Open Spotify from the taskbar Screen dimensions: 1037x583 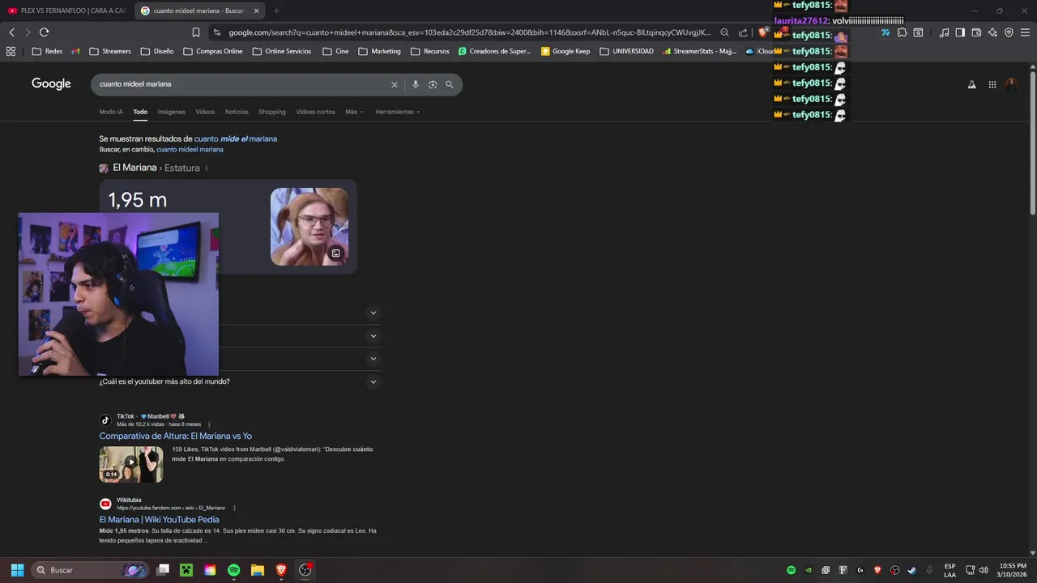click(x=234, y=570)
